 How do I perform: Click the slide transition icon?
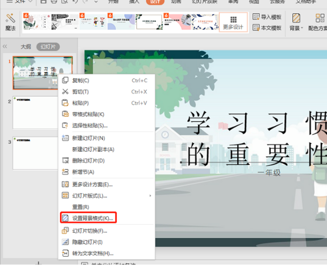click(x=65, y=231)
